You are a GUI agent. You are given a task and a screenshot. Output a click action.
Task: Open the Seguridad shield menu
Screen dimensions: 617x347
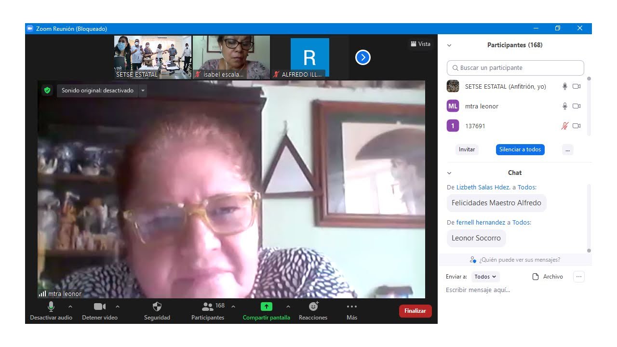(157, 311)
